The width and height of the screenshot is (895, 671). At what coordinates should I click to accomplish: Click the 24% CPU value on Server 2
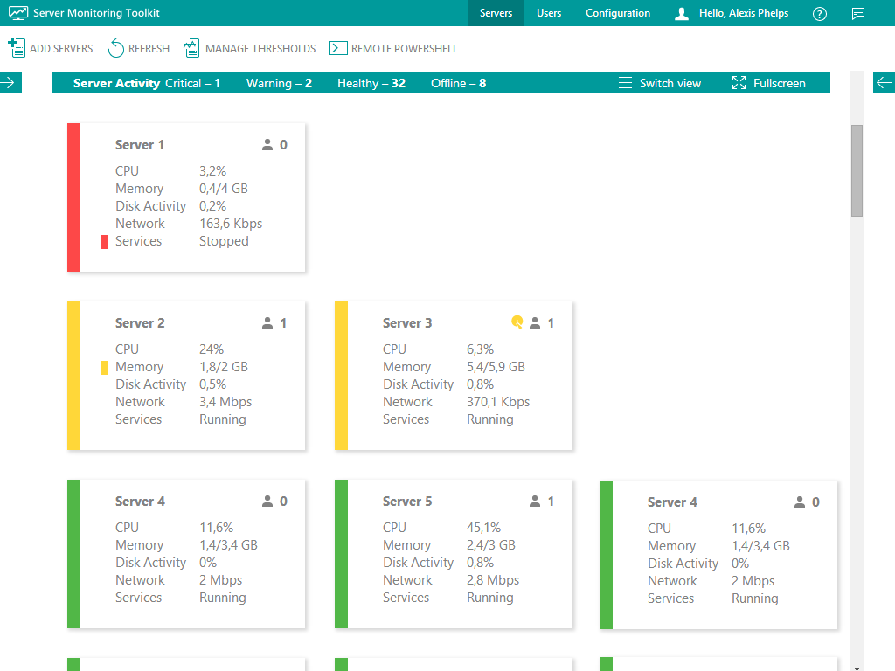212,349
